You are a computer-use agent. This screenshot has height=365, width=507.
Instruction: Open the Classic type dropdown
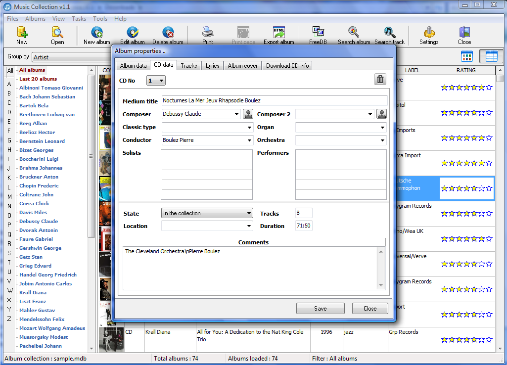point(249,128)
